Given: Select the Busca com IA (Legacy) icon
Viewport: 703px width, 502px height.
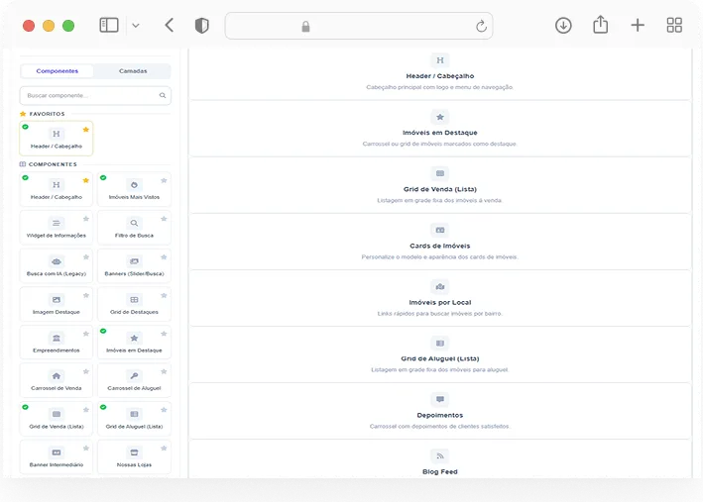Looking at the screenshot, I should pos(57,261).
